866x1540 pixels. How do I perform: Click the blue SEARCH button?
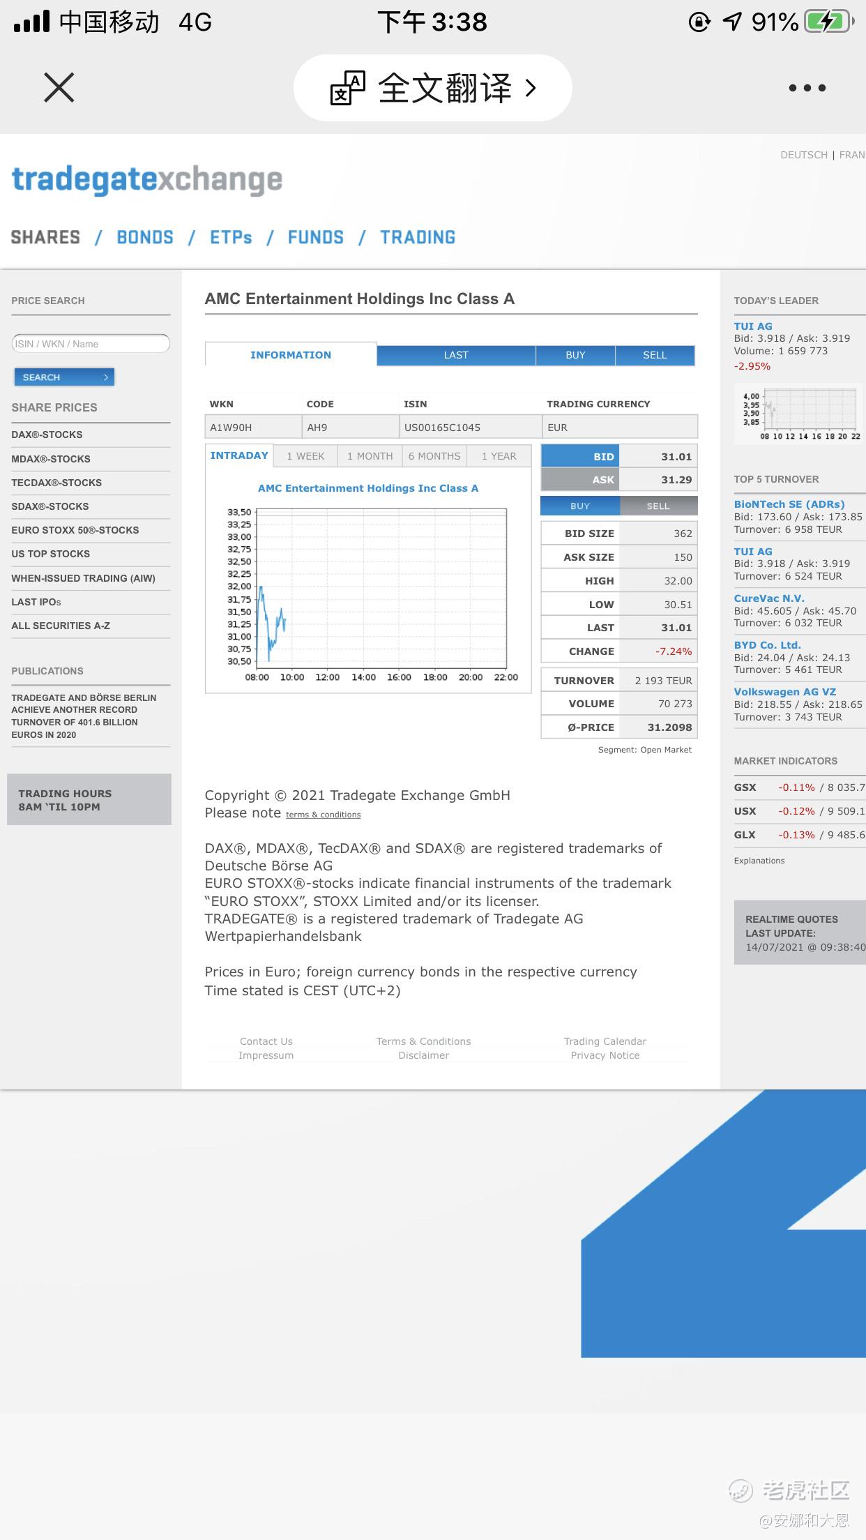(64, 377)
